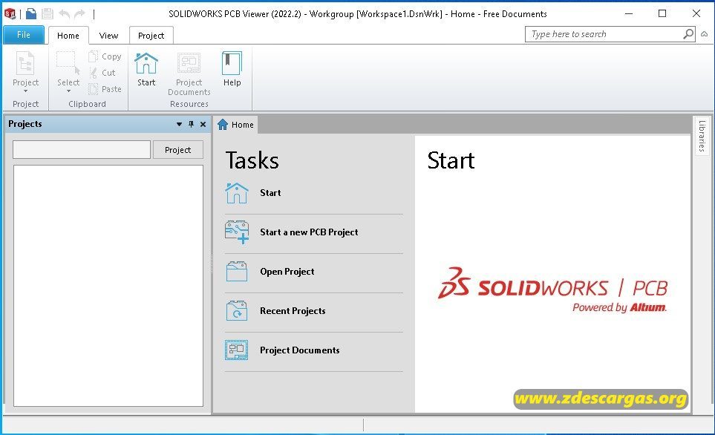Image resolution: width=715 pixels, height=435 pixels.
Task: Collapse the ribbon with the chevron arrow
Action: click(x=705, y=34)
